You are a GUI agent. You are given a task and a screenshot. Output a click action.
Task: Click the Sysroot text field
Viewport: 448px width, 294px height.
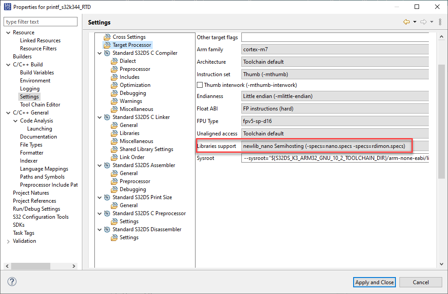[x=335, y=158]
